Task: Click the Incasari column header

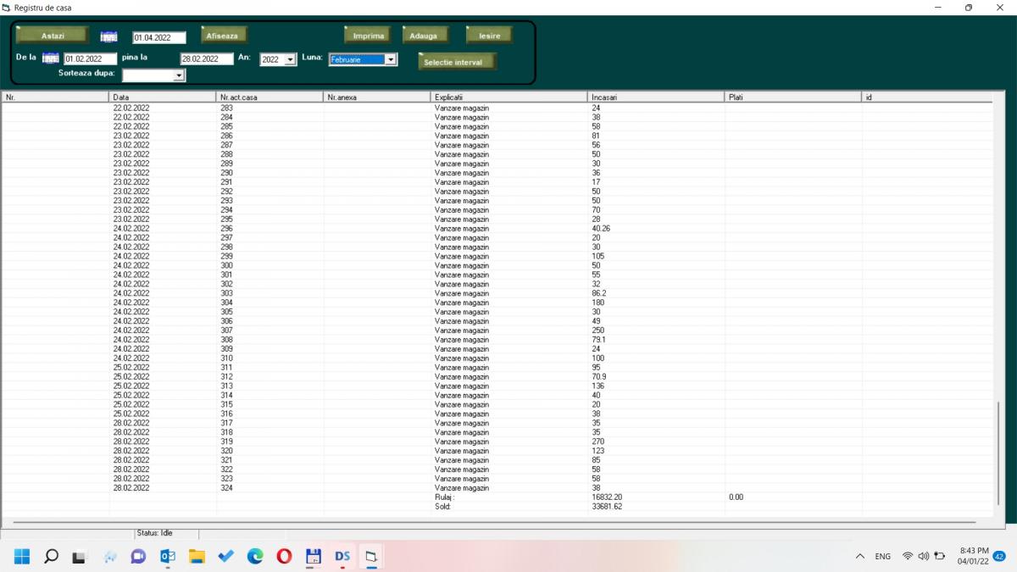Action: 655,97
